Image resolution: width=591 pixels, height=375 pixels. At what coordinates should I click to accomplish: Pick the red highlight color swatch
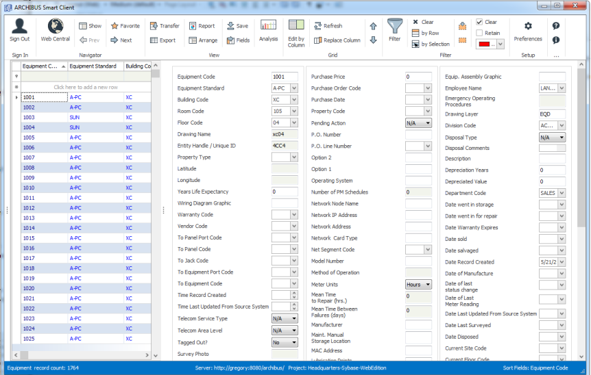pyautogui.click(x=484, y=44)
